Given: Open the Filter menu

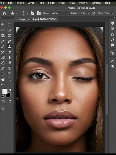Looking at the screenshot, I should point(62,3).
